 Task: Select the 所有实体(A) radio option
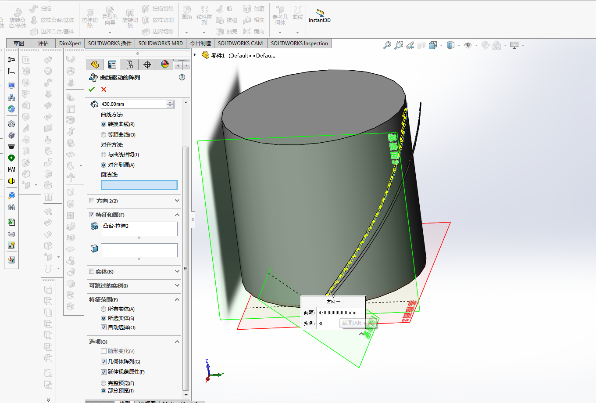click(x=103, y=309)
